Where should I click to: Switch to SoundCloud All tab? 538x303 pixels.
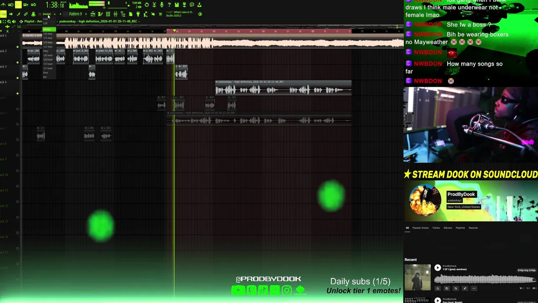[407, 228]
